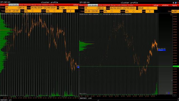The image size is (179, 101).
Task: Click the green price marker on right scale
Action: [x=176, y=66]
